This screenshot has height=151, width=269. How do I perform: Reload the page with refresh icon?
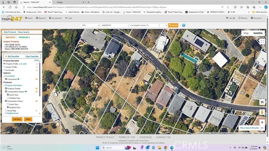click(x=10, y=7)
